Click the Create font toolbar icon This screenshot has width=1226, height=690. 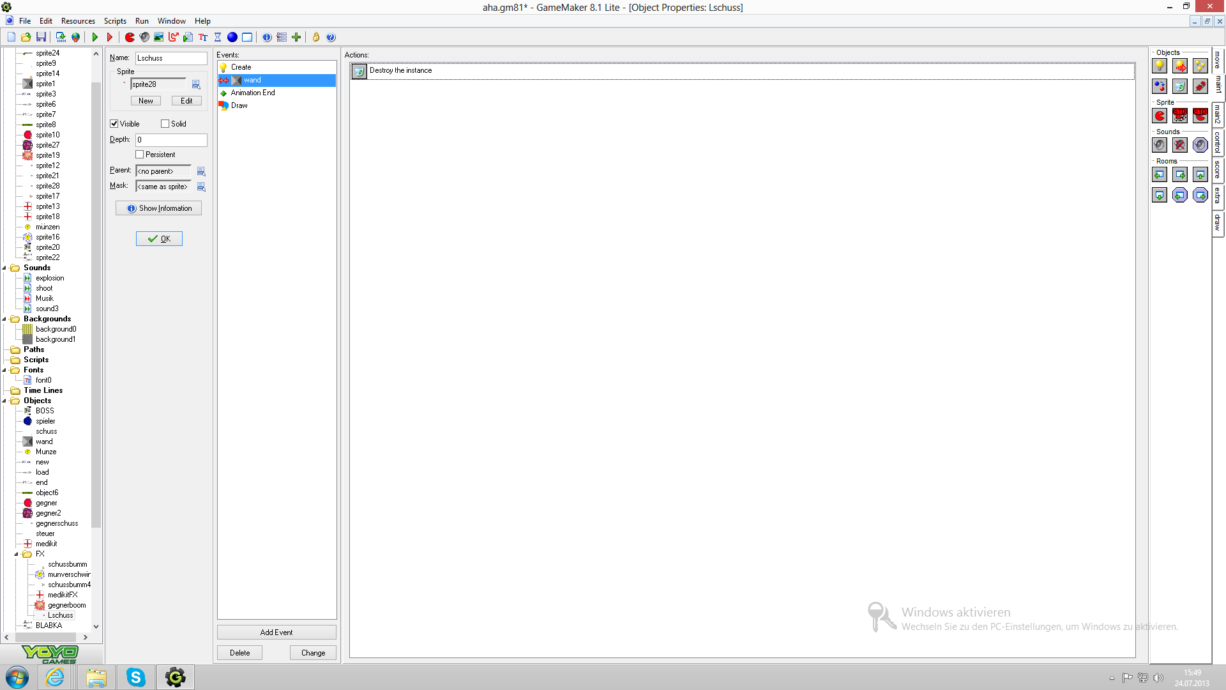click(x=203, y=37)
